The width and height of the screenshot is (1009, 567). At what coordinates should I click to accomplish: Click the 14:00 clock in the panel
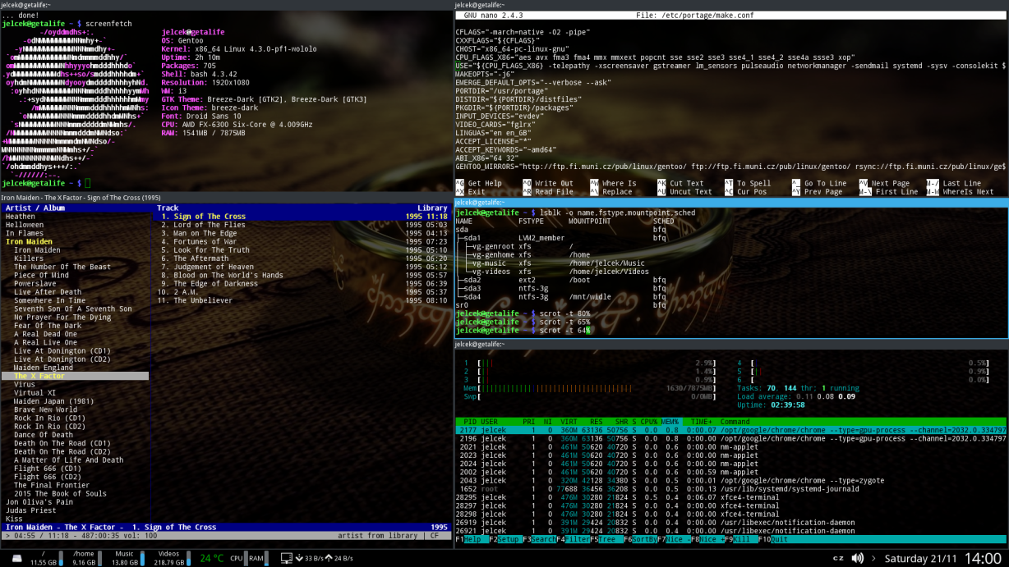982,559
